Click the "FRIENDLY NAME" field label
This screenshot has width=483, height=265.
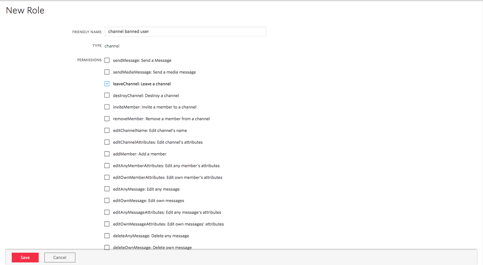point(87,32)
